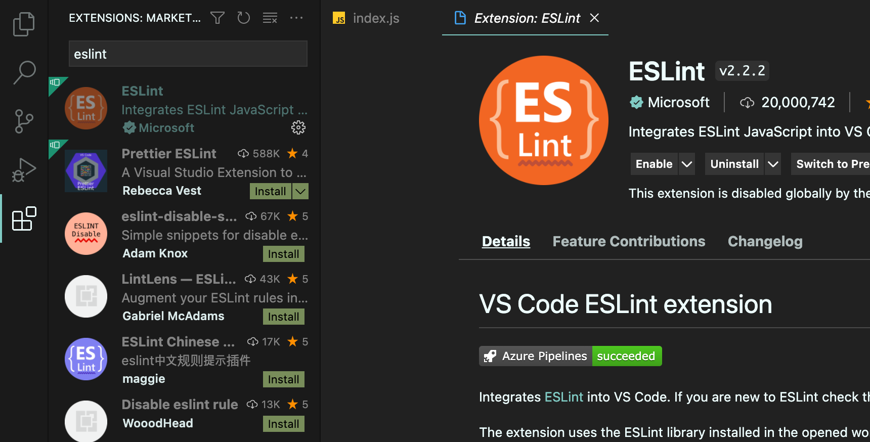The width and height of the screenshot is (870, 442).
Task: Install LintLens by Gabriel McAdams
Action: click(284, 317)
